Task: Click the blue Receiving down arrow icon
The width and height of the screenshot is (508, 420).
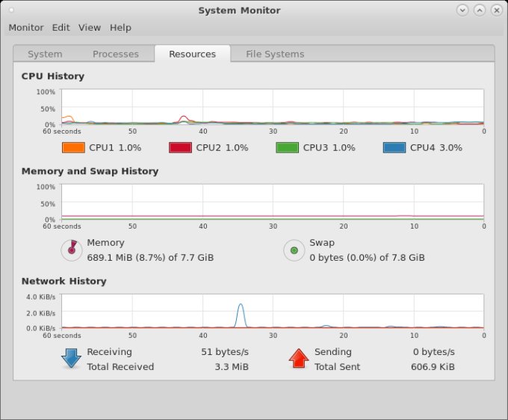Action: pyautogui.click(x=72, y=359)
